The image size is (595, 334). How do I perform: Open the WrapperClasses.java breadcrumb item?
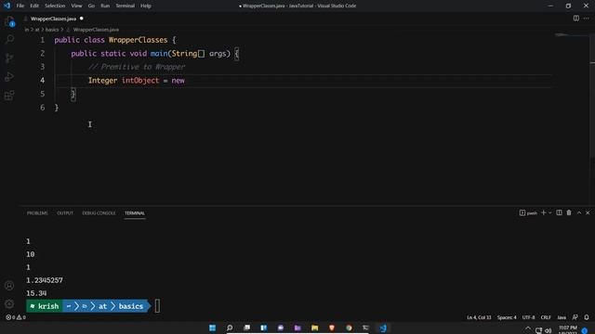96,30
